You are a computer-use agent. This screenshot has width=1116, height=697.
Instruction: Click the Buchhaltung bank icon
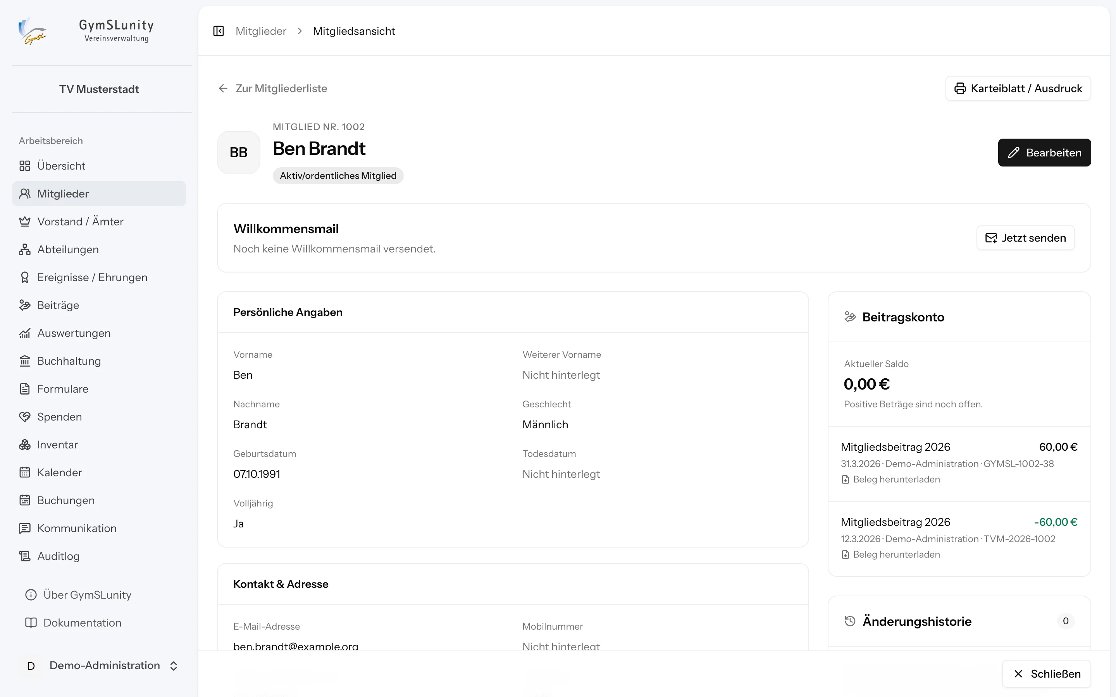coord(25,361)
